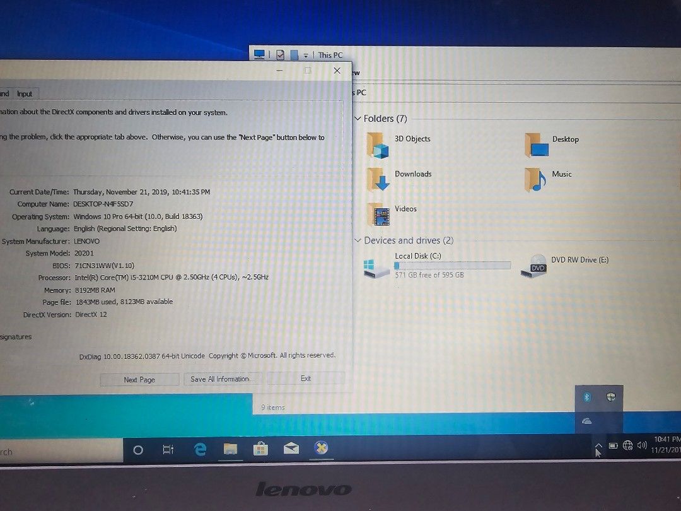Open the Mail app from taskbar
The height and width of the screenshot is (511, 681).
click(291, 448)
